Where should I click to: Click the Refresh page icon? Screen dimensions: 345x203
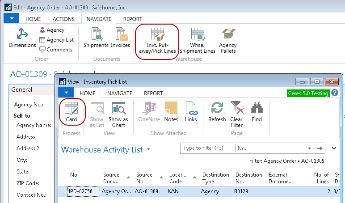[x=217, y=112]
